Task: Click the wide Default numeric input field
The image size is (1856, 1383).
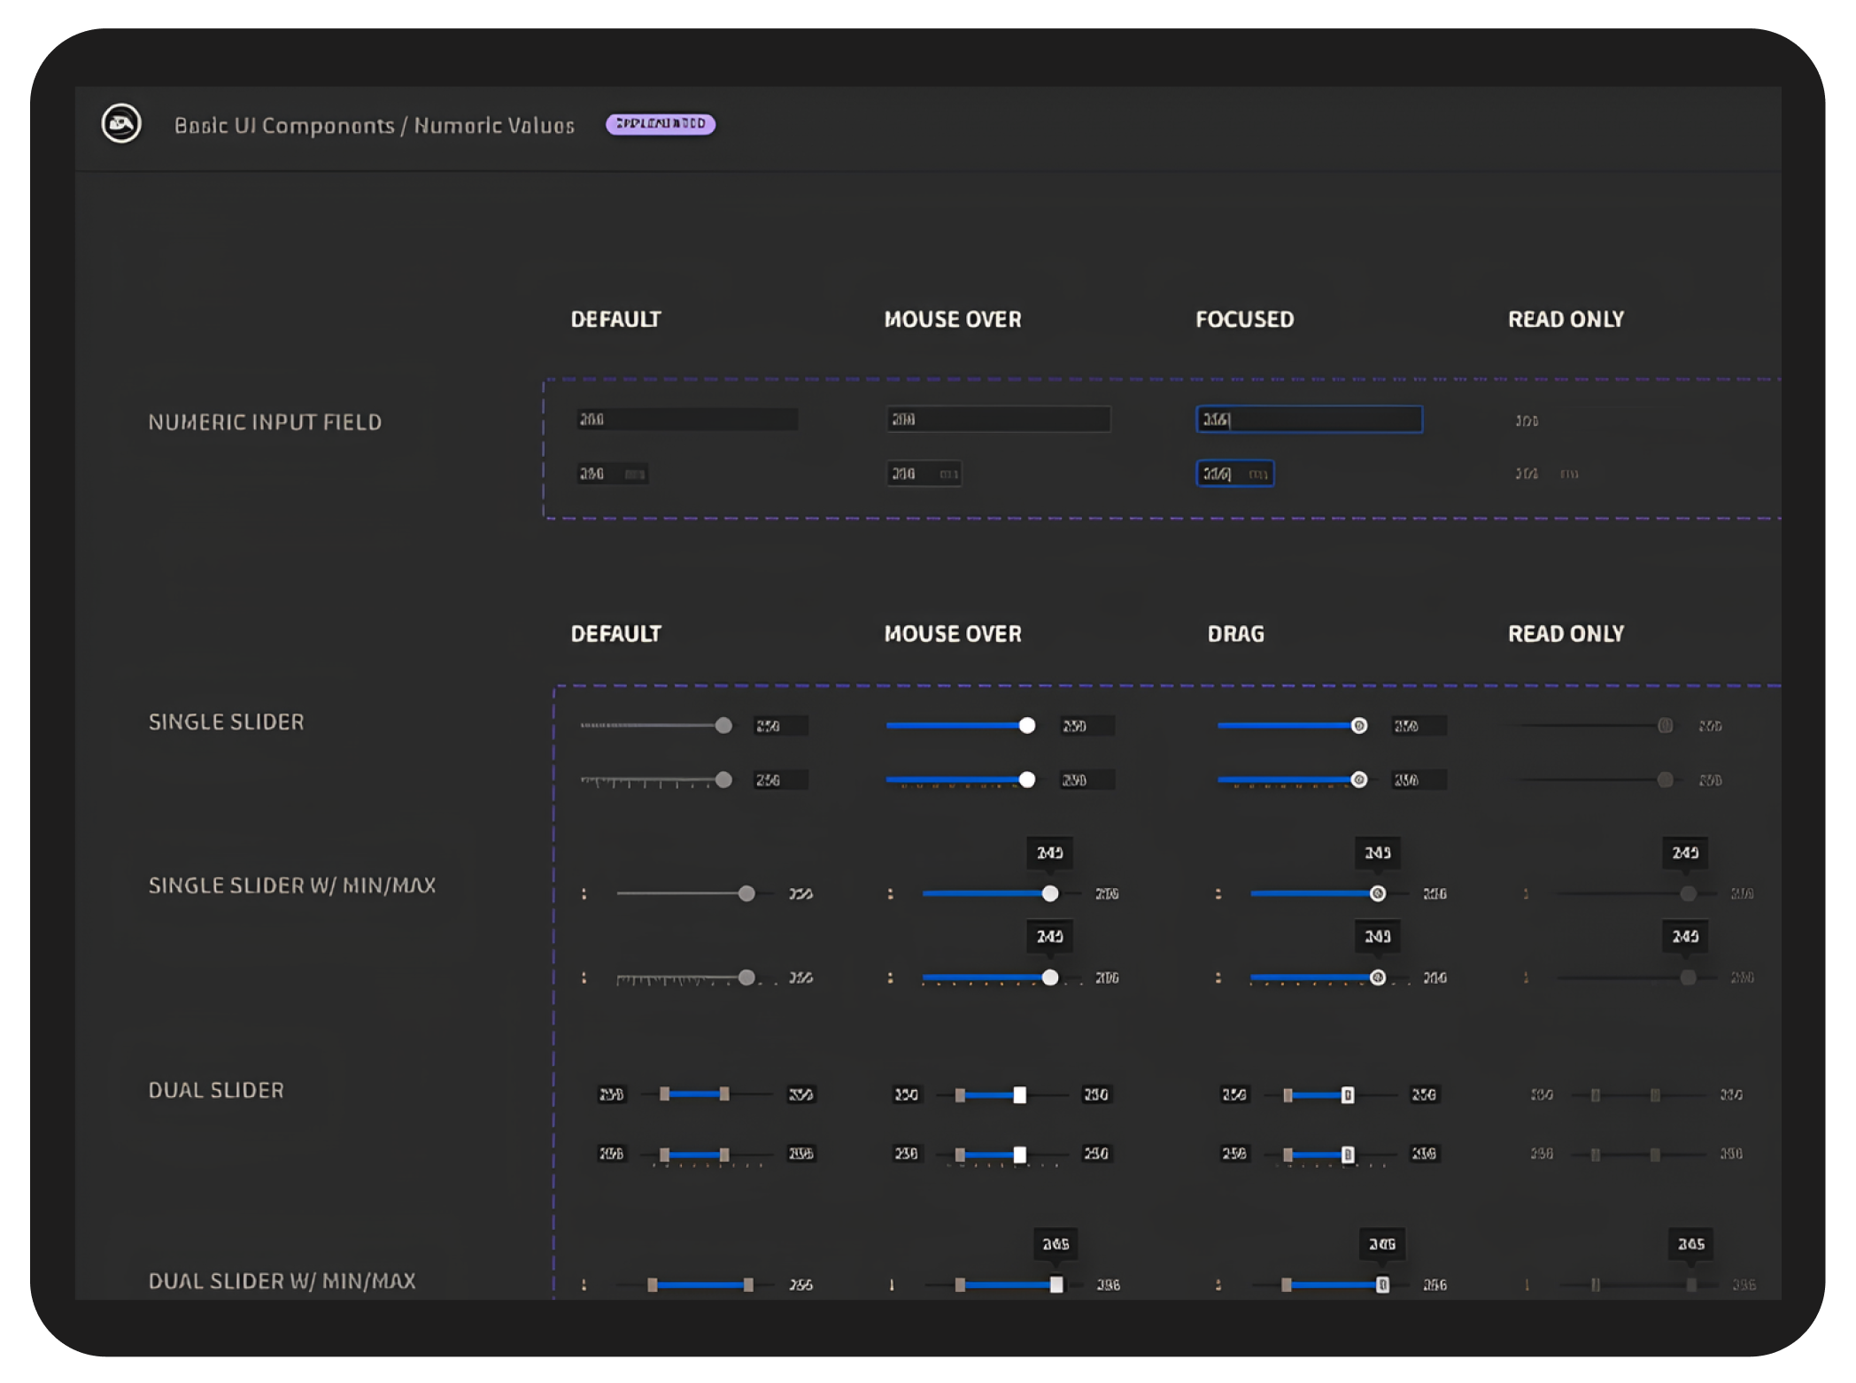Action: [686, 420]
